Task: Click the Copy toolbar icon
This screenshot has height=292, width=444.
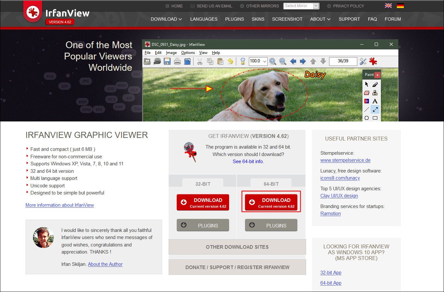Action: [x=210, y=61]
